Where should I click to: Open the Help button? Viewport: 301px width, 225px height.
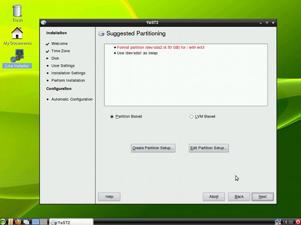[109, 197]
